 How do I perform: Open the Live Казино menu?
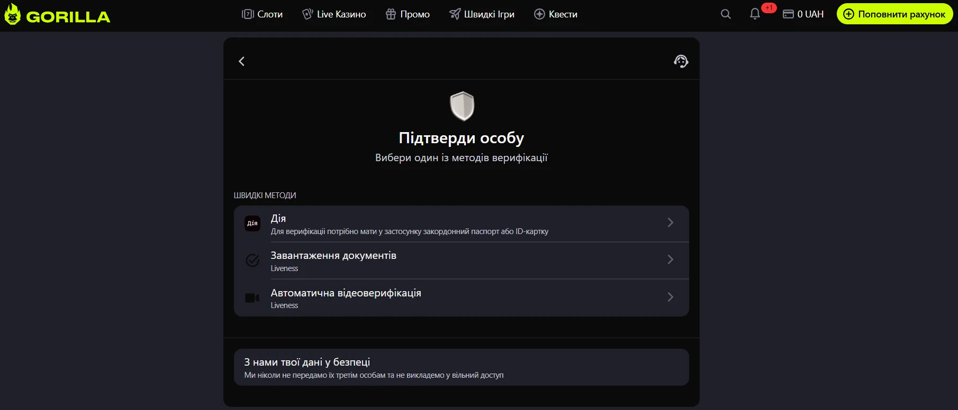[334, 14]
